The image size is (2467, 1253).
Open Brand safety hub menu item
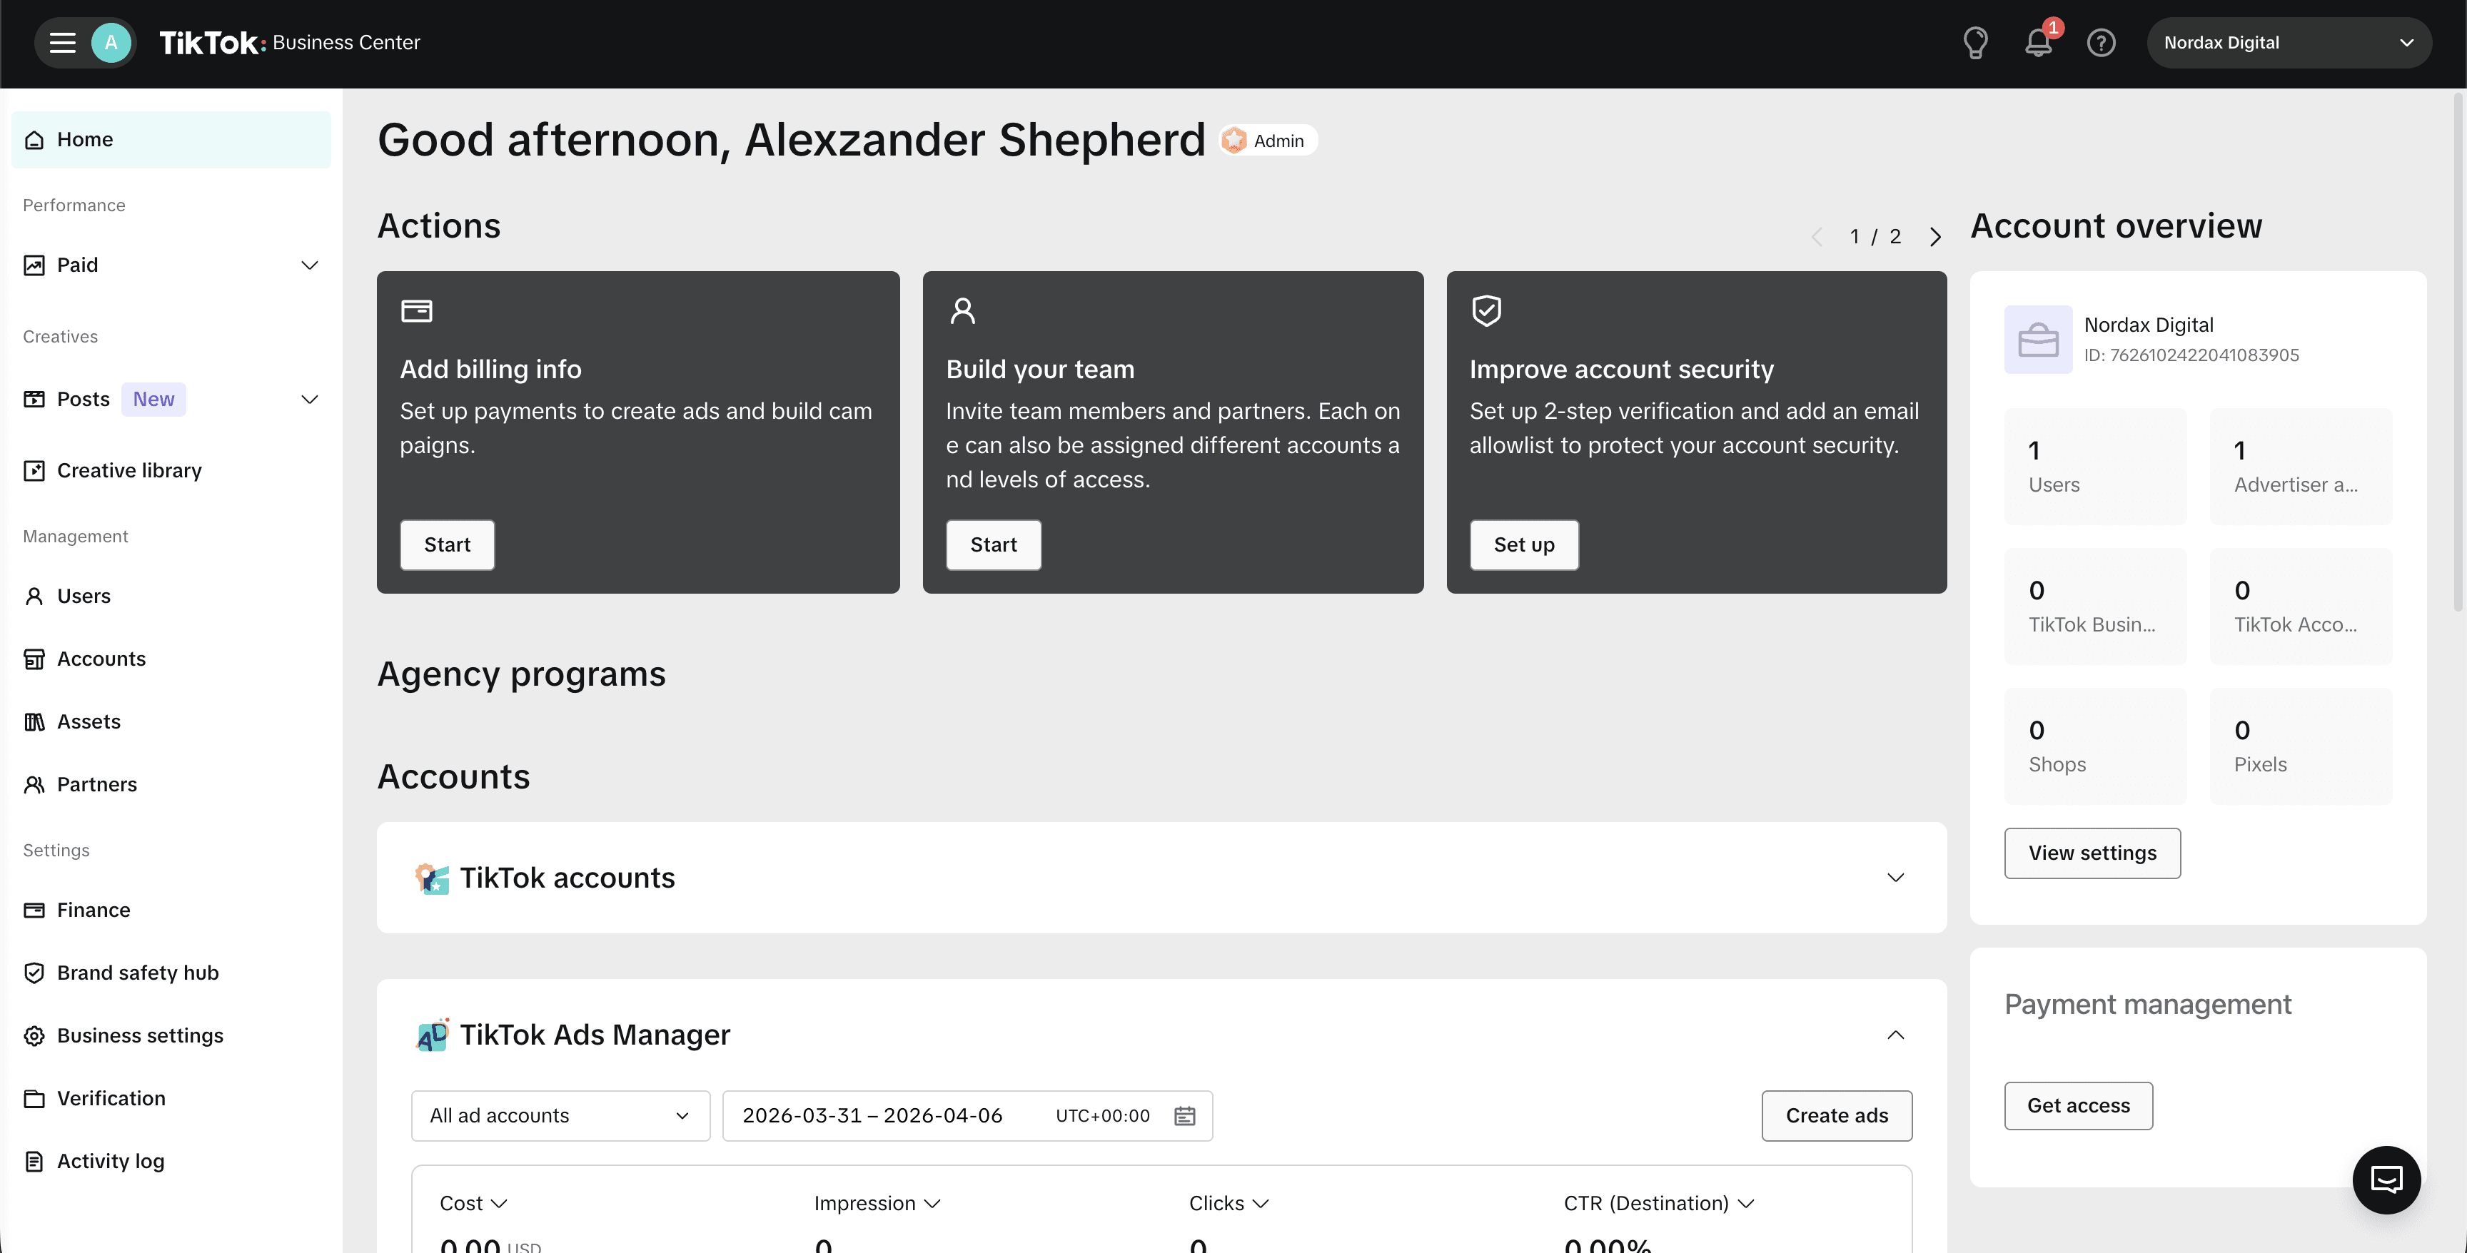137,973
